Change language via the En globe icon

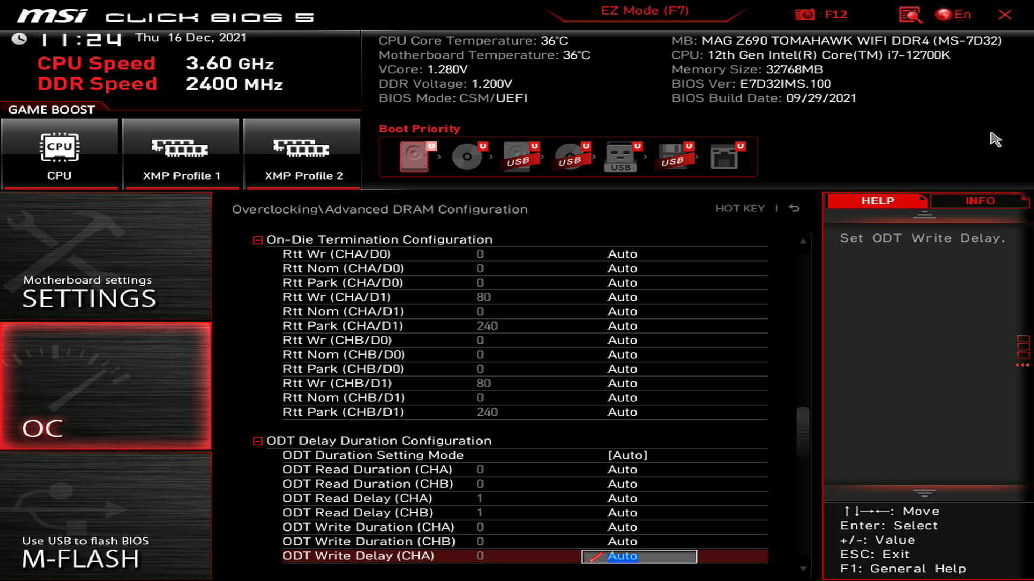953,15
